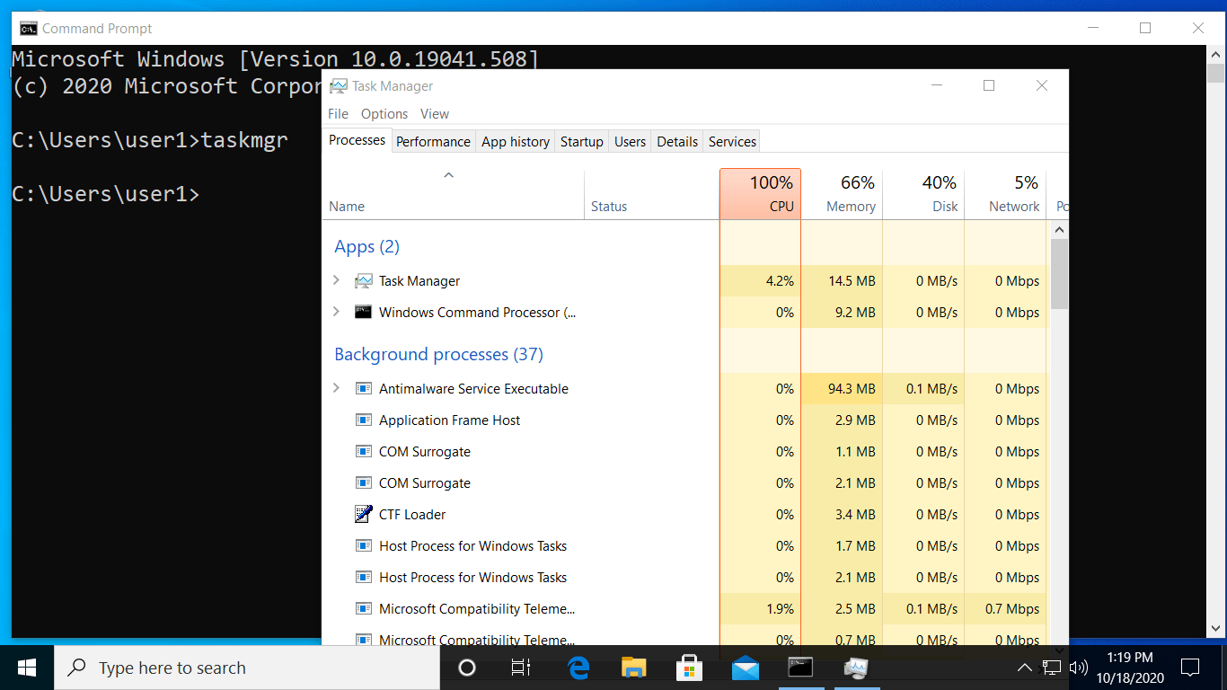Open Mail from the taskbar
The image size is (1227, 690).
[x=745, y=668]
